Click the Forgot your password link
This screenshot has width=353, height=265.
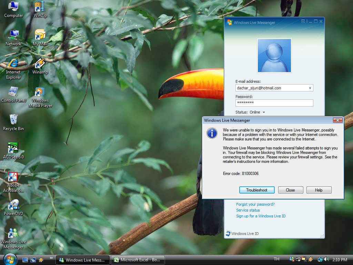[255, 204]
